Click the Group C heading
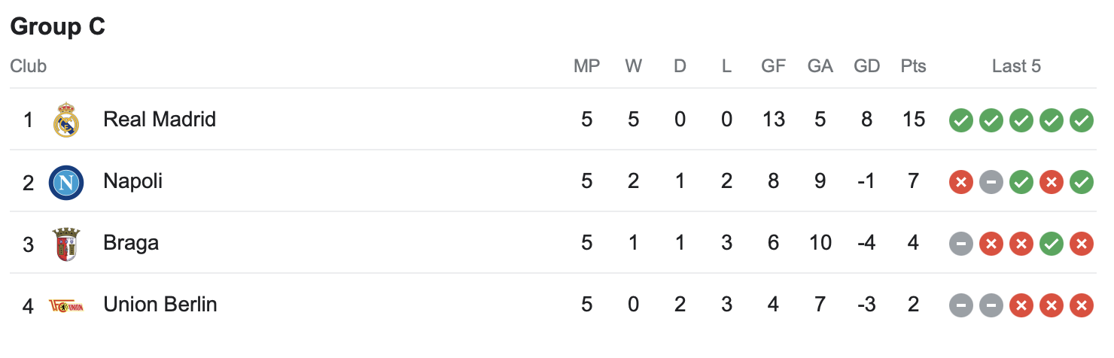This screenshot has width=1114, height=358. [x=58, y=27]
